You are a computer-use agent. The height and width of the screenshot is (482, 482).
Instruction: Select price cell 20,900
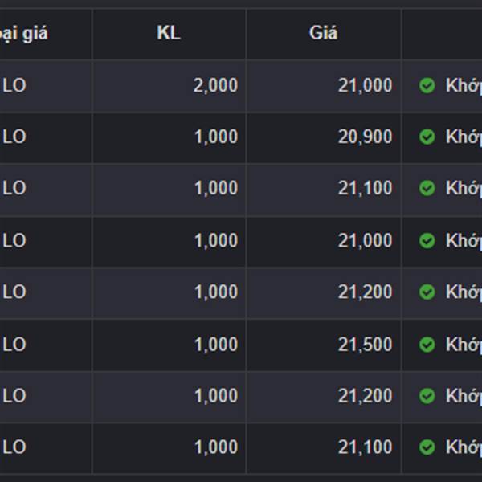pyautogui.click(x=365, y=137)
